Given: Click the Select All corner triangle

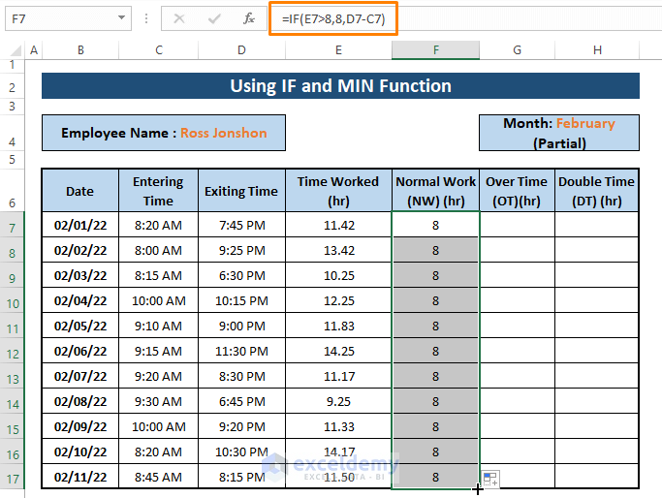Looking at the screenshot, I should click(x=16, y=50).
